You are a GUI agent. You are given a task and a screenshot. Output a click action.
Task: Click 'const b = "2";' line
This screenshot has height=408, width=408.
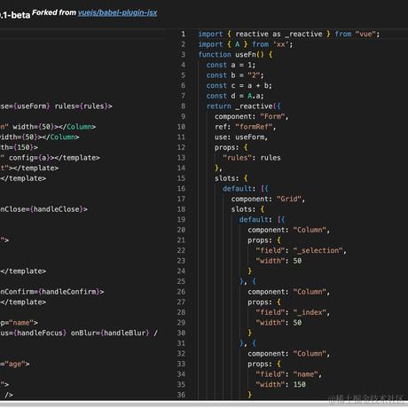[x=235, y=75]
